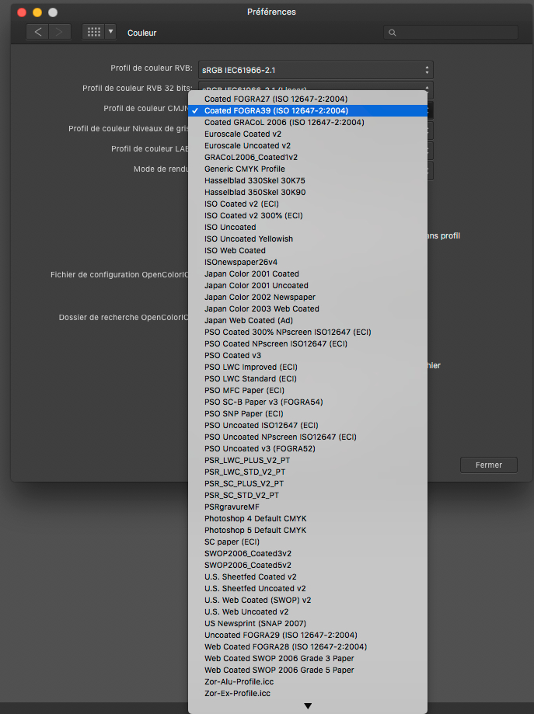Screen dimensions: 534x714
Task: Choose Generic CMYK Profile
Action: tap(308, 169)
